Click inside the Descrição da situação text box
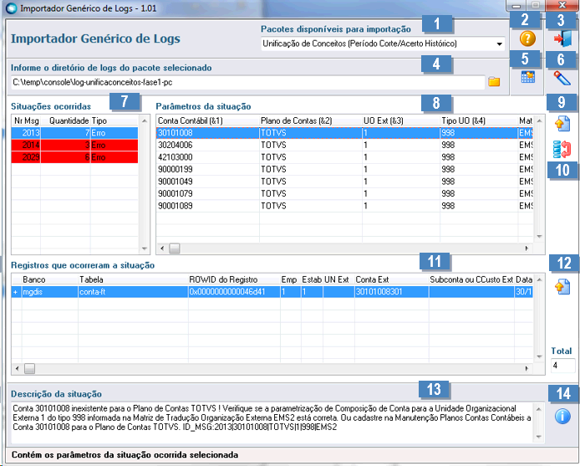Image resolution: width=580 pixels, height=466 pixels. (272, 422)
